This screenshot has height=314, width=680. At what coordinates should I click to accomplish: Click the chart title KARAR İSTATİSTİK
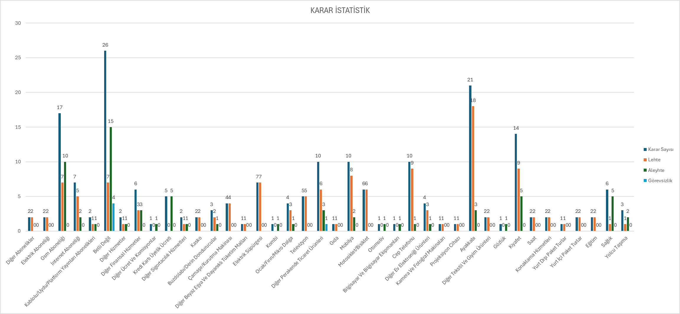click(x=340, y=11)
